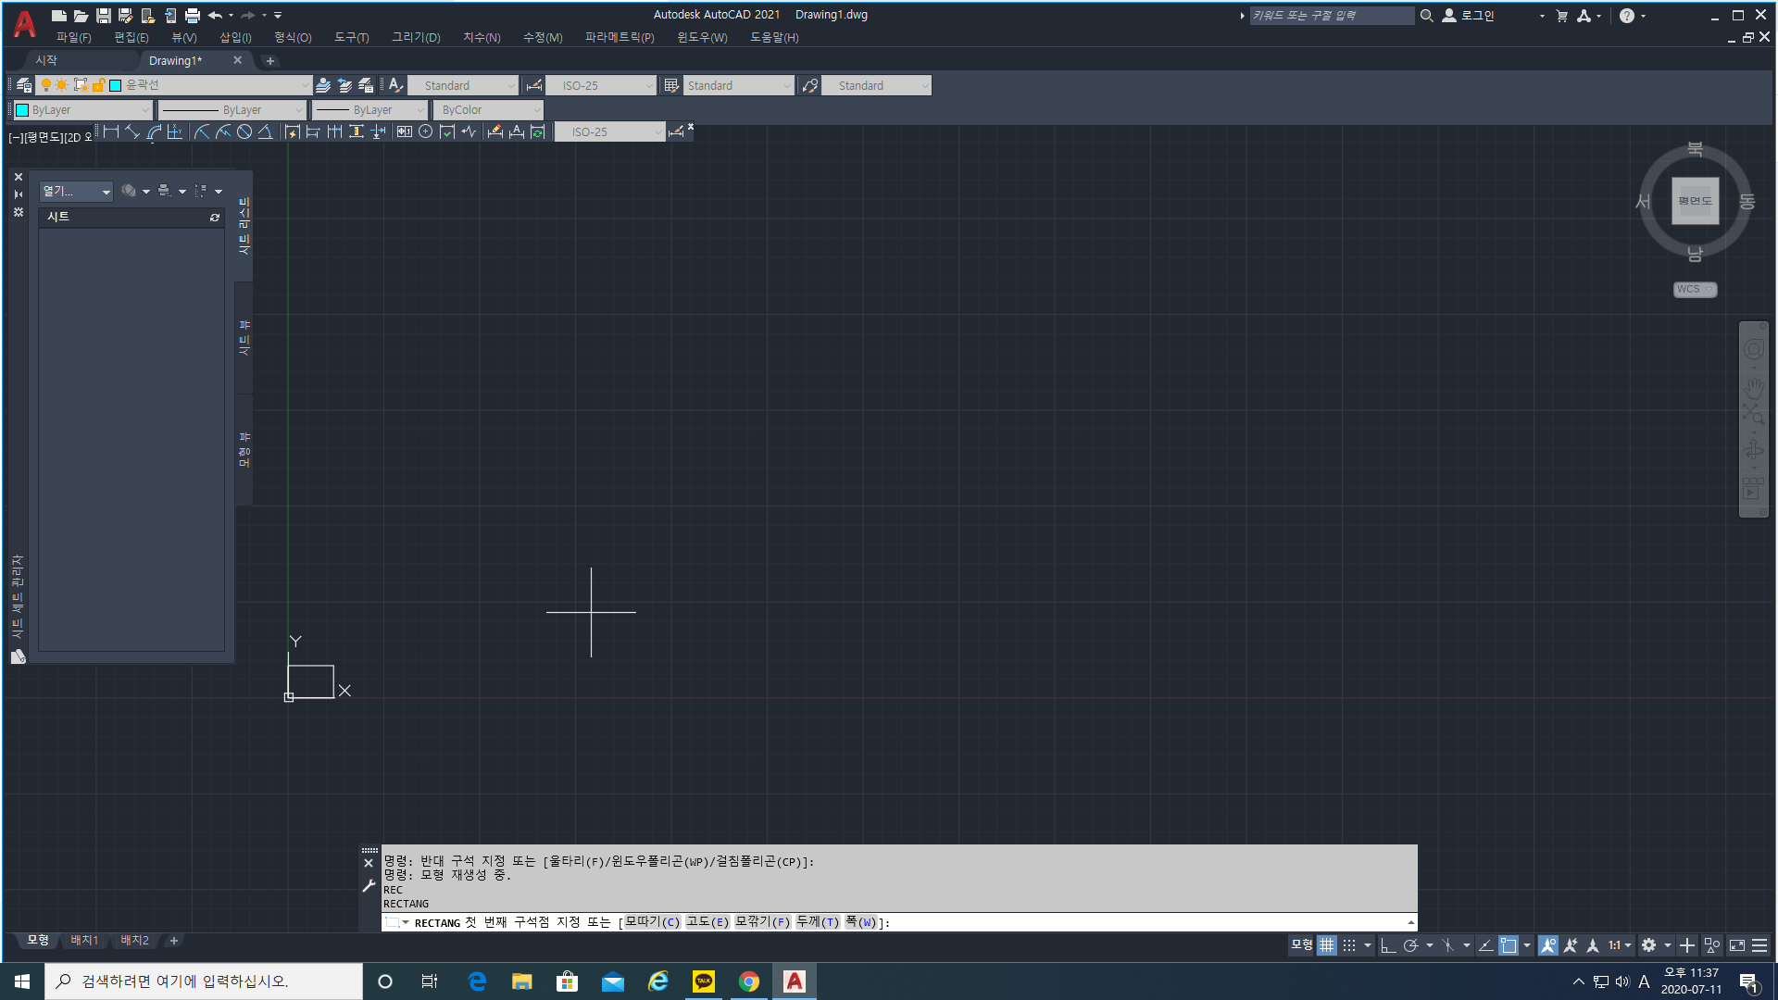Click the Center Mark circle icon
The image size is (1778, 1000).
[426, 132]
